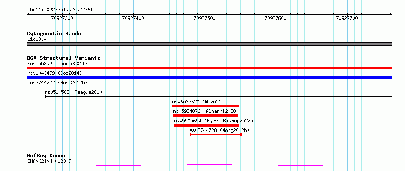Click the chr11:70927251..70927761 region label

(60, 10)
